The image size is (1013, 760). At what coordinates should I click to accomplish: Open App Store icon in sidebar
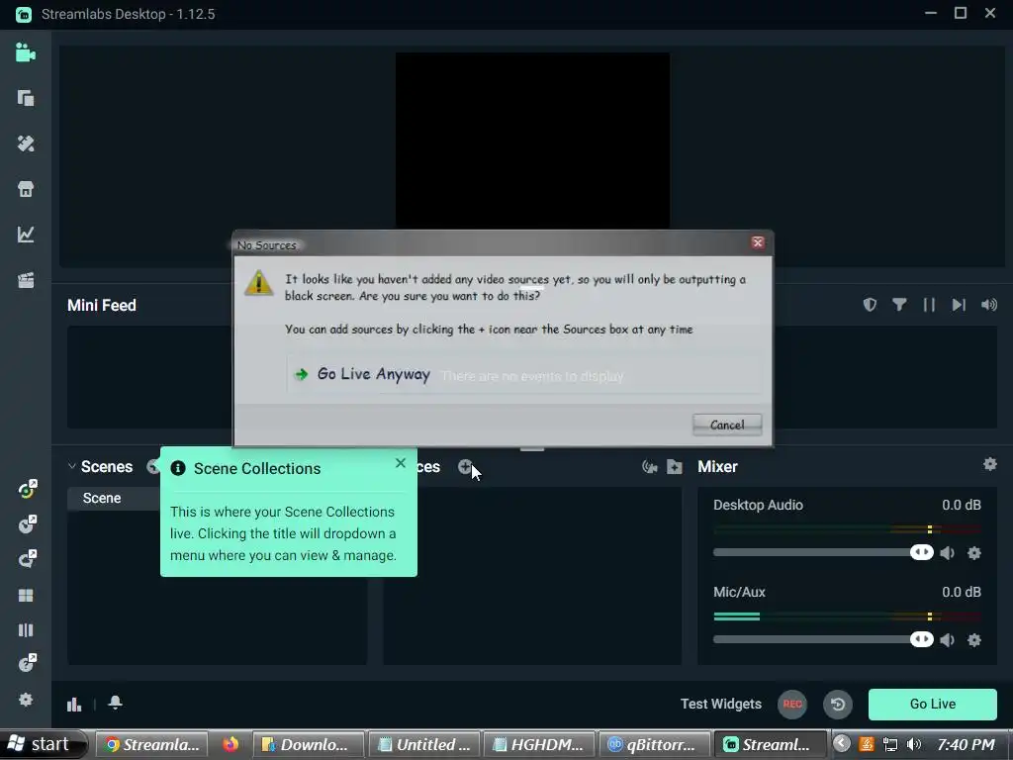tap(25, 189)
